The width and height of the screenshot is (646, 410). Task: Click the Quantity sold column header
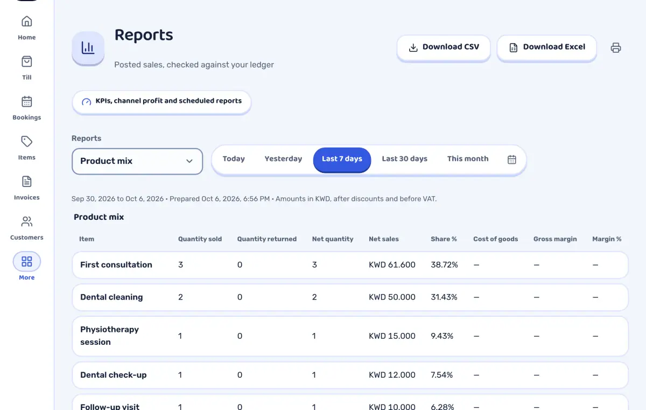(200, 239)
